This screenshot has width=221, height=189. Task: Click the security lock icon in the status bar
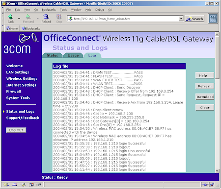tap(212, 185)
